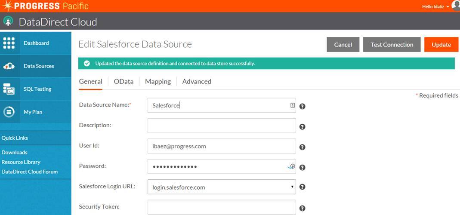Click help icon beside Data Source Name
460x215 pixels.
[302, 106]
